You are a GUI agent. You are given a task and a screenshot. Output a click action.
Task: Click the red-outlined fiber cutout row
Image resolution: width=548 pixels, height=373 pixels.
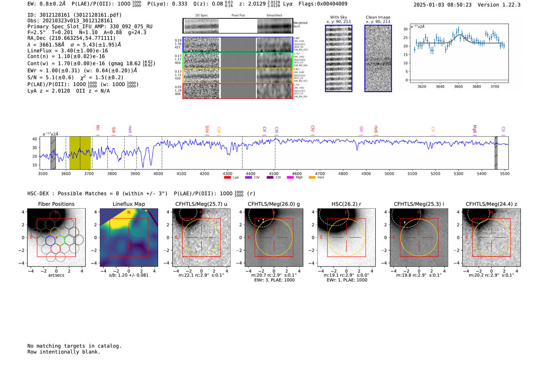[238, 91]
